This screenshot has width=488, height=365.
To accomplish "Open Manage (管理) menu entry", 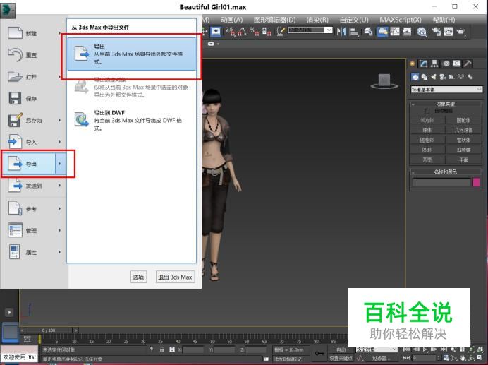I will [x=31, y=230].
